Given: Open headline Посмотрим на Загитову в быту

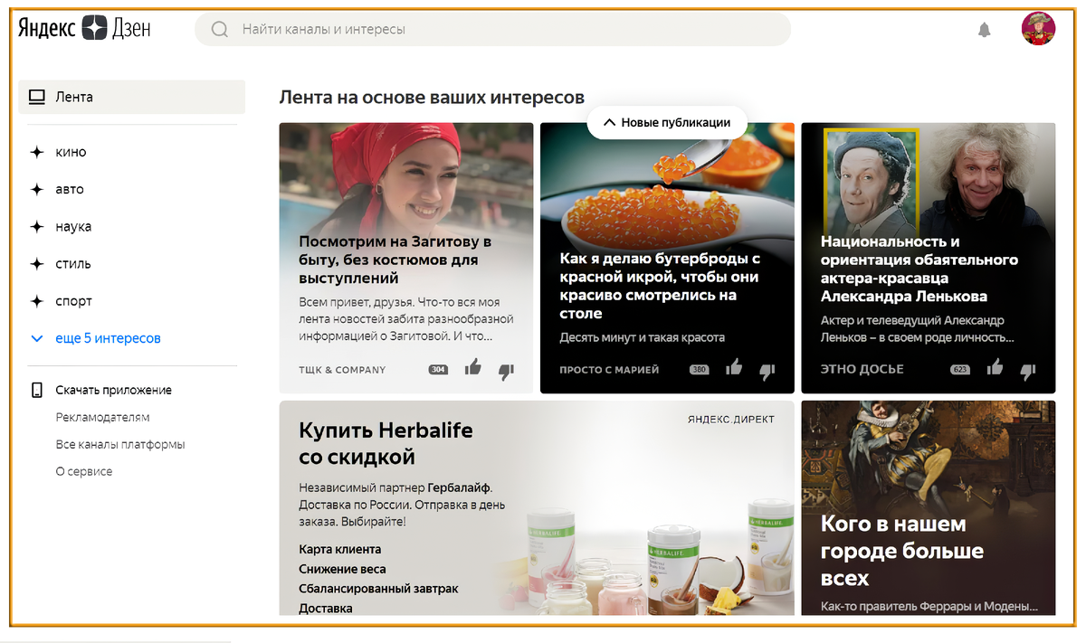Looking at the screenshot, I should tap(395, 260).
